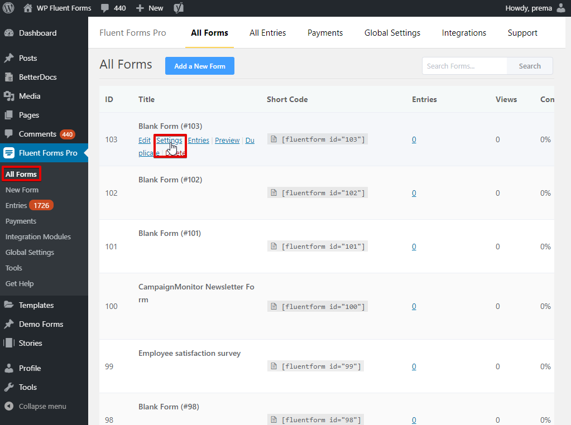Go to the Integrations tab
Viewport: 571px width, 425px height.
pyautogui.click(x=464, y=33)
